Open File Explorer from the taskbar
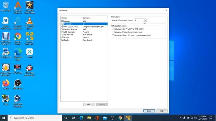 coord(89,118)
